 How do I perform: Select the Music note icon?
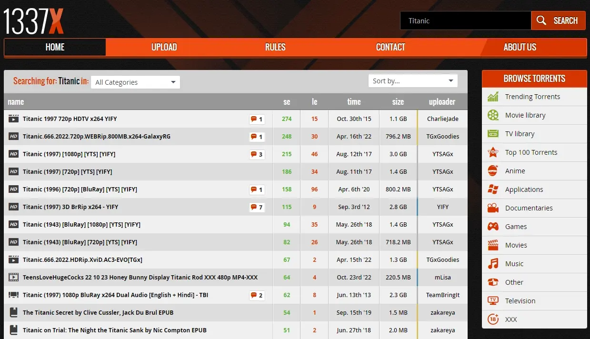tap(493, 264)
